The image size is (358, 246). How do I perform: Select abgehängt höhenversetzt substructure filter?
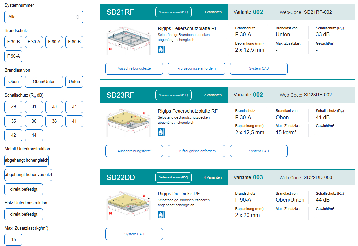(28, 175)
